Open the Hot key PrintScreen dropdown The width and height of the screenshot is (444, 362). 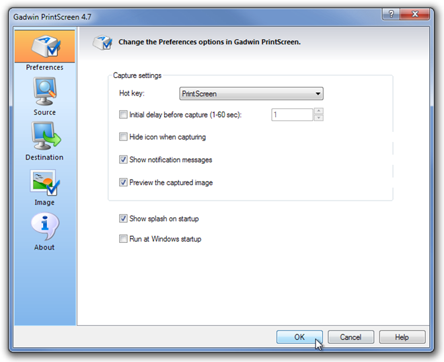[251, 94]
